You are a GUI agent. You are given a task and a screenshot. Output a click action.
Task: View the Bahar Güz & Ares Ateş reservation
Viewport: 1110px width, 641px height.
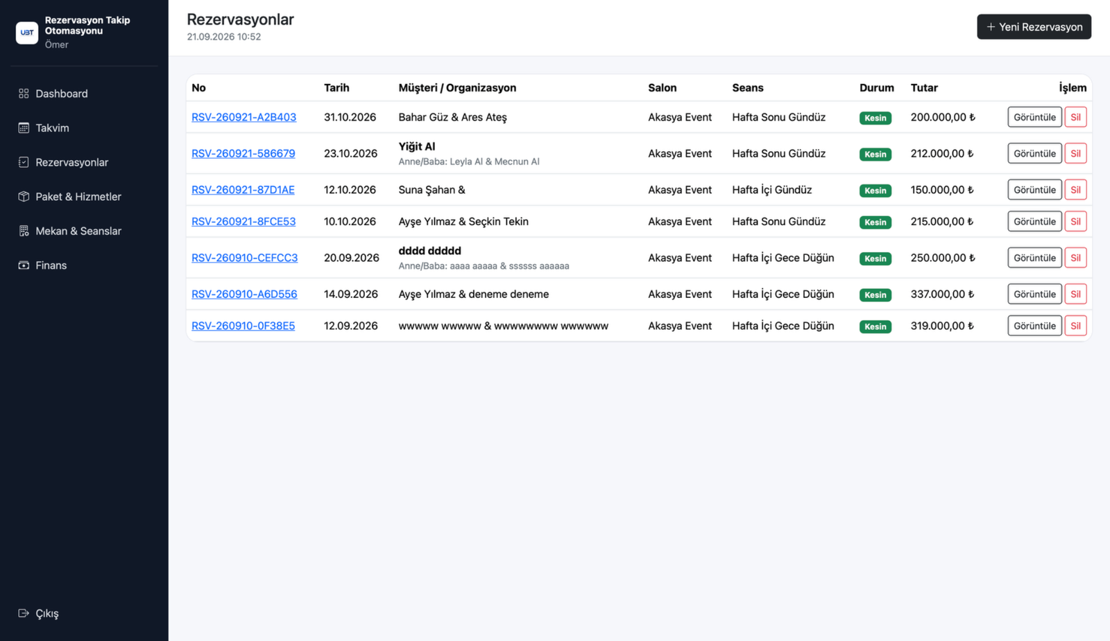click(x=1034, y=117)
